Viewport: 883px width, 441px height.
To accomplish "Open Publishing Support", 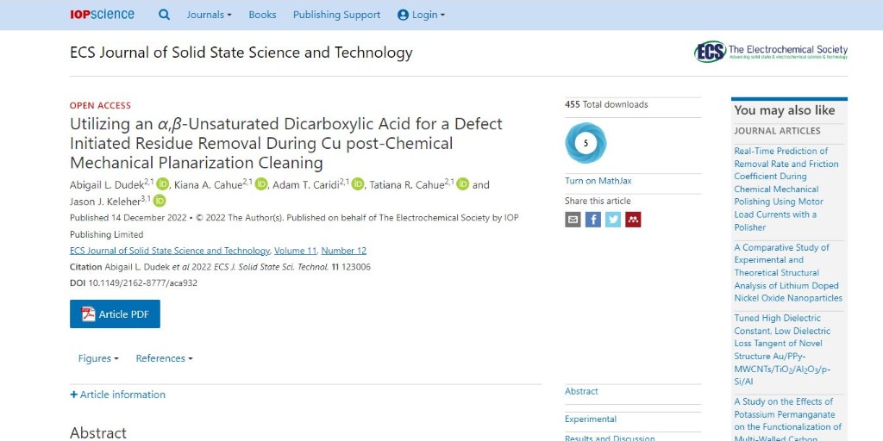I will click(x=337, y=15).
